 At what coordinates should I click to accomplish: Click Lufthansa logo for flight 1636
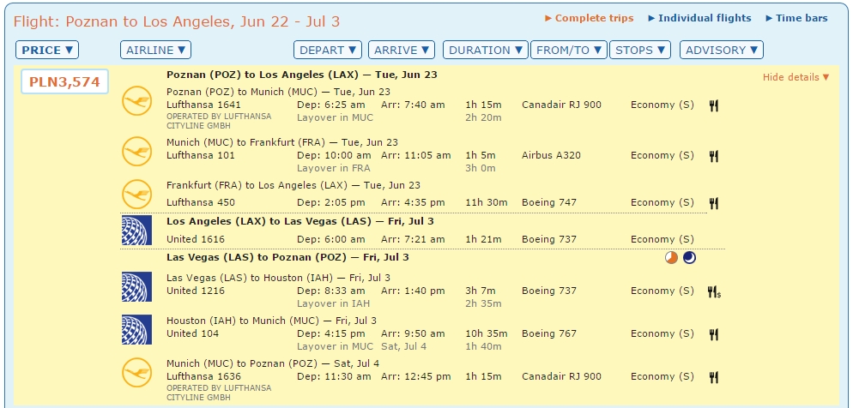tap(136, 372)
